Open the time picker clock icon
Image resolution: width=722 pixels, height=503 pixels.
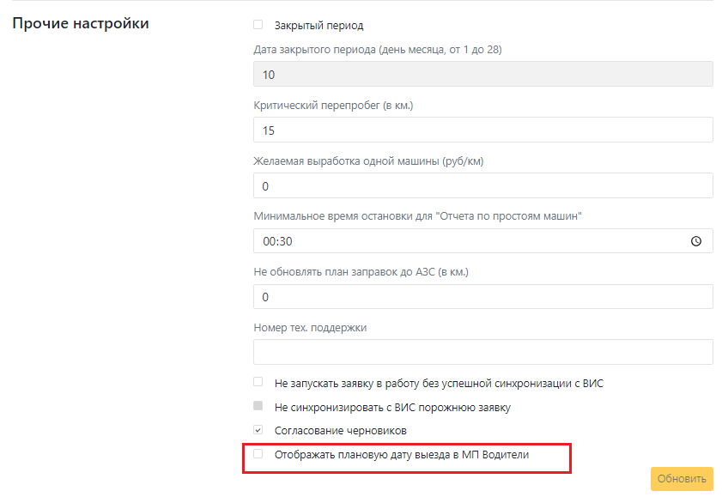(x=695, y=241)
